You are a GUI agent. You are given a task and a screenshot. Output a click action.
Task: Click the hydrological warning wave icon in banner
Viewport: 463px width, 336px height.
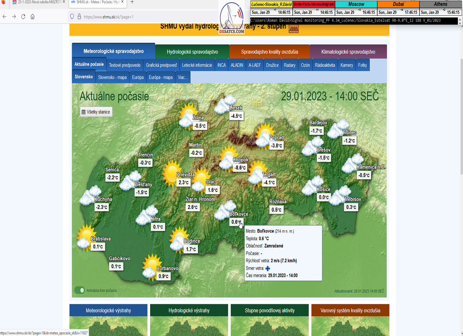point(293,28)
